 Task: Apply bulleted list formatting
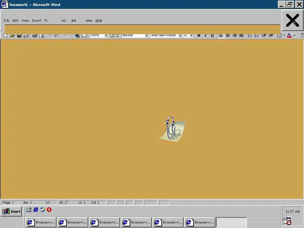257,36
